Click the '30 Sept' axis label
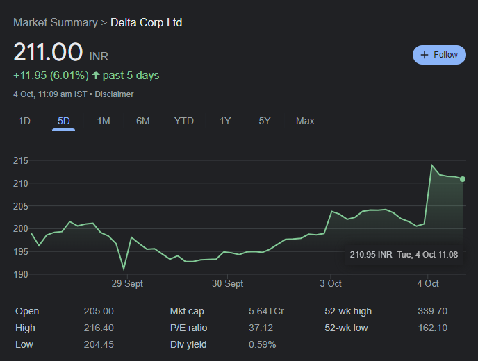This screenshot has width=478, height=361. click(227, 283)
